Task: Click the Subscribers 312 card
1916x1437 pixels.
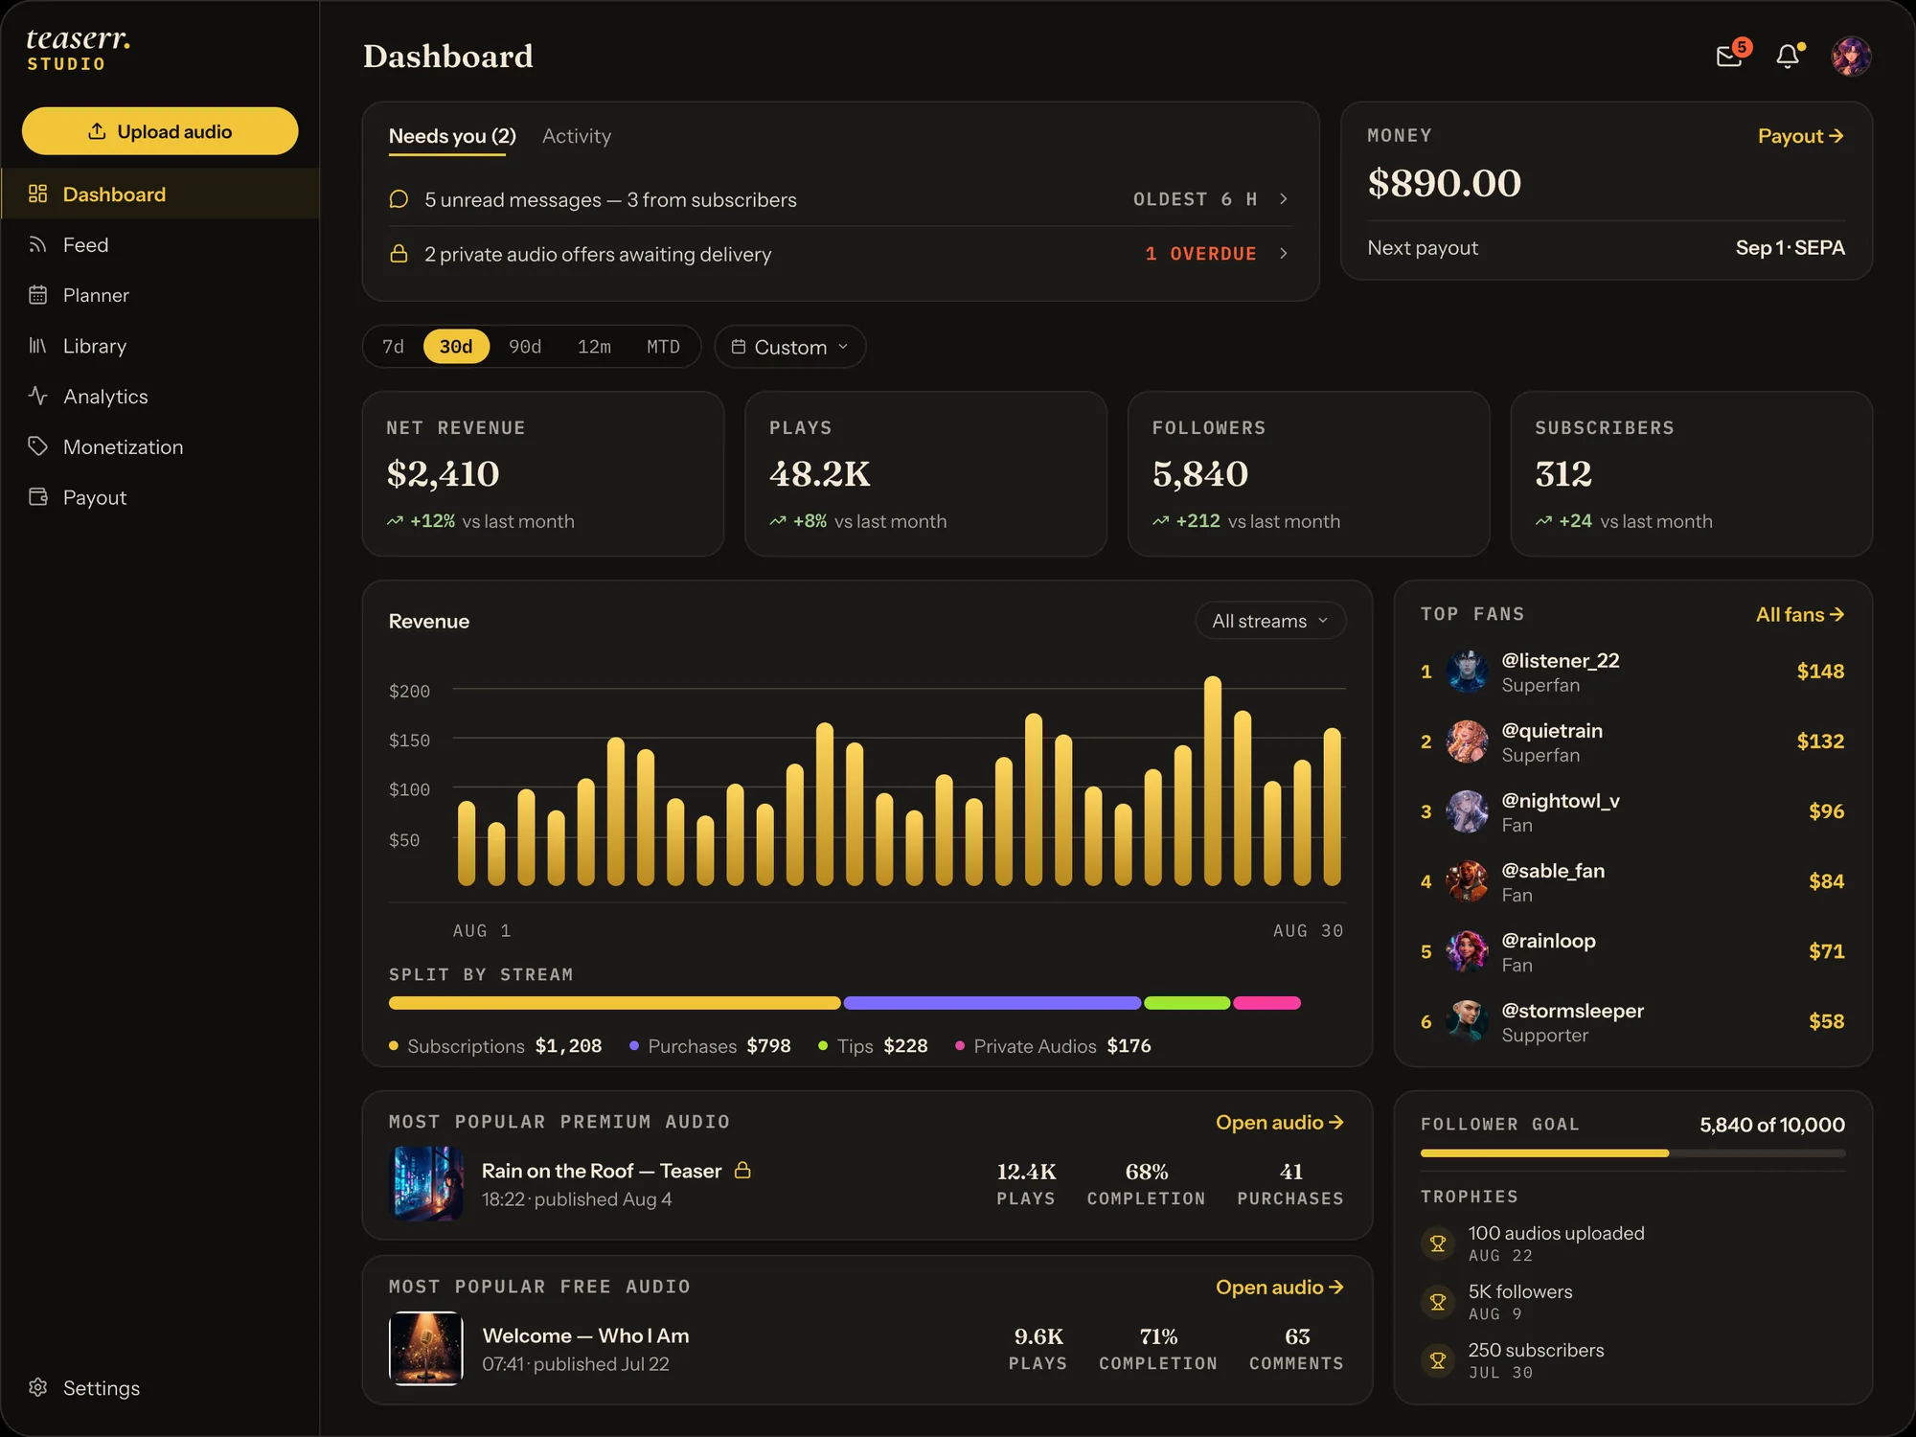Action: tap(1692, 473)
